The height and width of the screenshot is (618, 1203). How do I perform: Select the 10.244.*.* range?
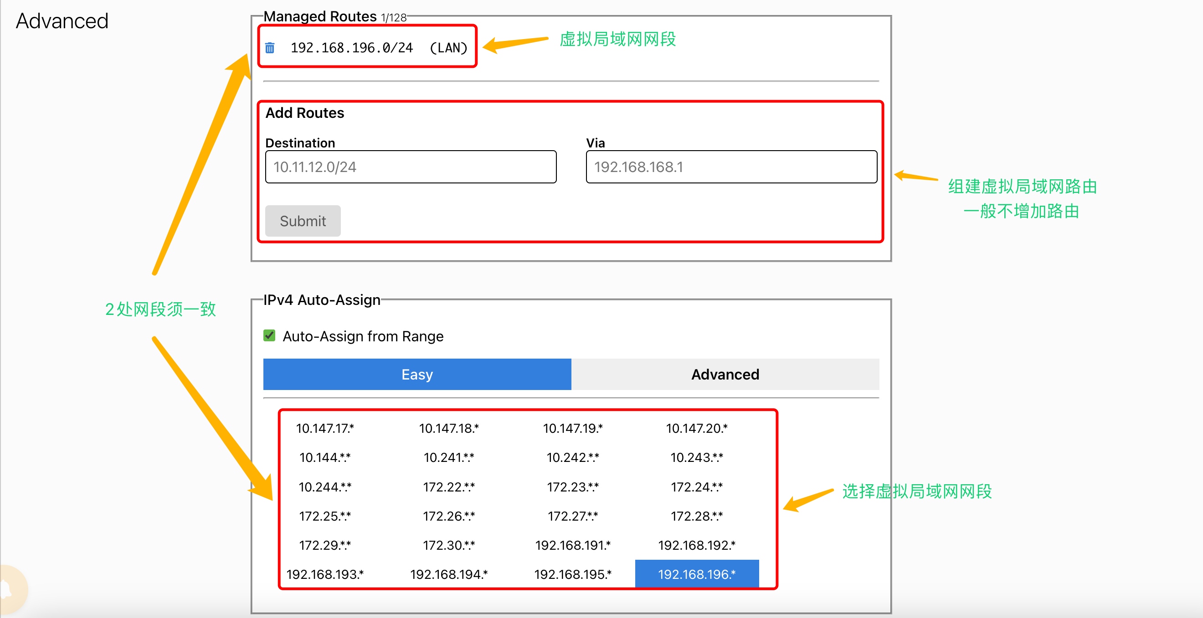(325, 487)
